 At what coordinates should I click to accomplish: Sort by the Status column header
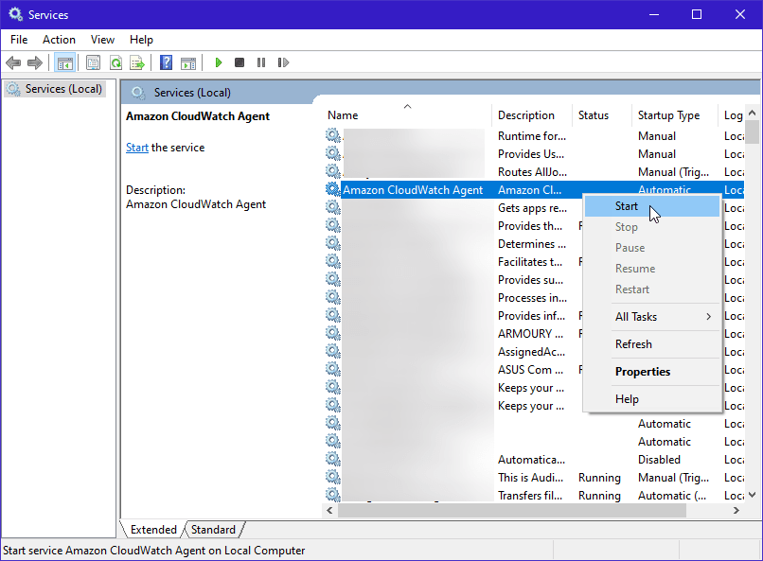point(602,115)
